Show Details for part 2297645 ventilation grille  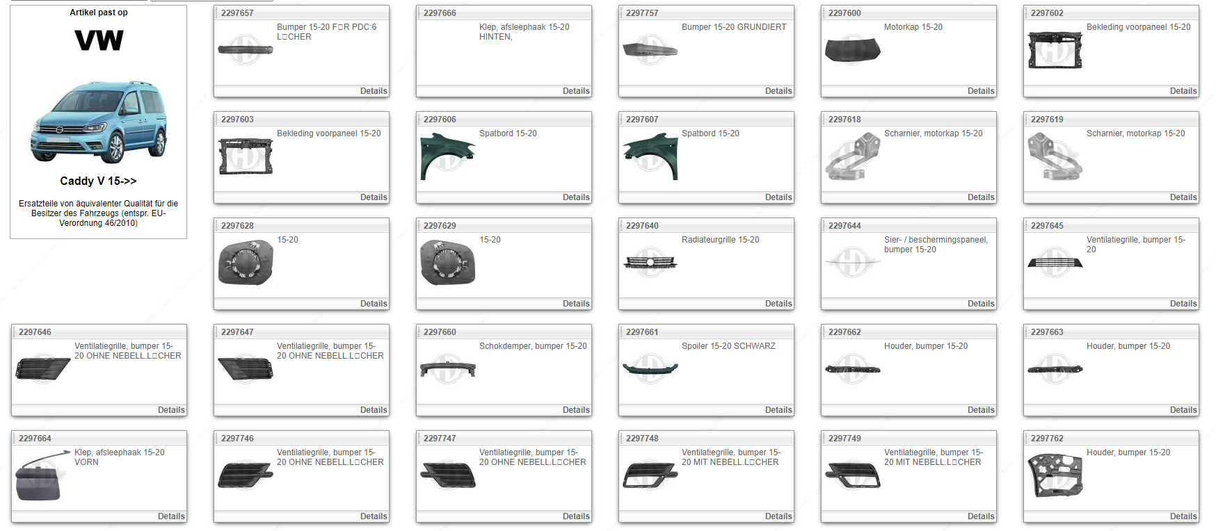click(x=1183, y=304)
